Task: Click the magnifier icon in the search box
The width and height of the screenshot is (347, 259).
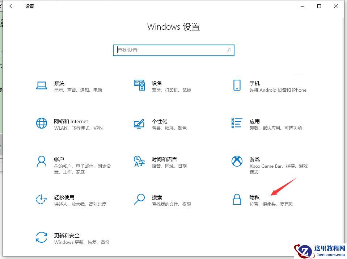Action: (x=229, y=50)
